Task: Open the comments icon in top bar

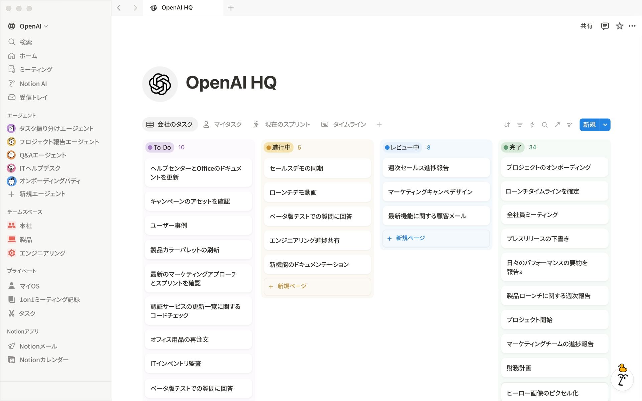Action: point(605,26)
